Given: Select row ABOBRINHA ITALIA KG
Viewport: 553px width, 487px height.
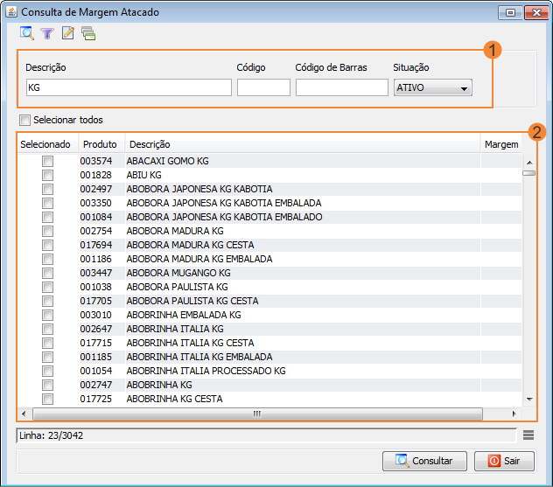Looking at the screenshot, I should [x=269, y=329].
